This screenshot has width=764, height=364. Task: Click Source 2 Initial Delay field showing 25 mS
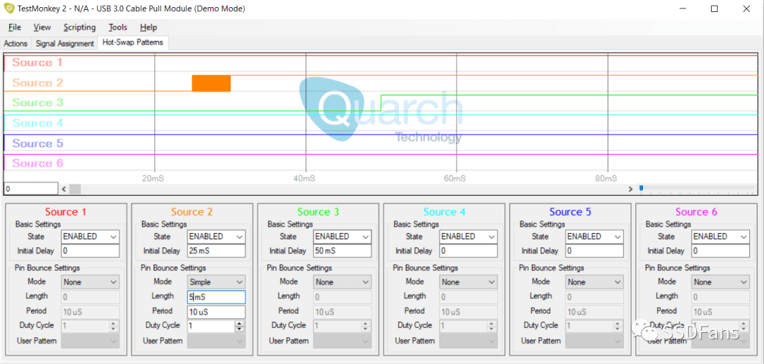tap(216, 251)
